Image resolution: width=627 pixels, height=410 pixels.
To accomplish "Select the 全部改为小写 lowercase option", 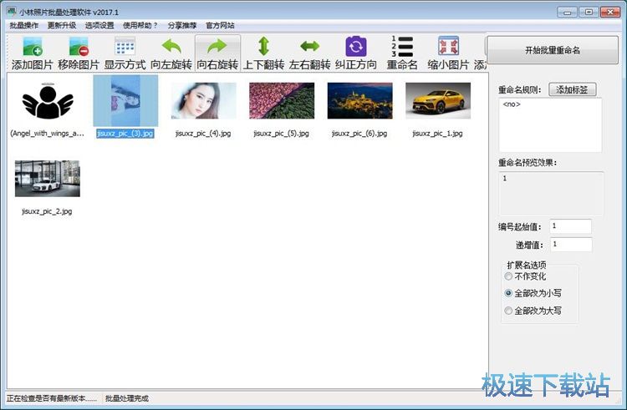I will [507, 293].
